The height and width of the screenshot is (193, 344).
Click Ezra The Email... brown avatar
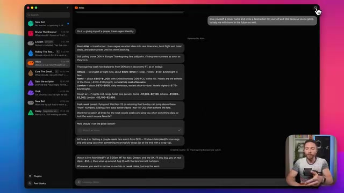(31, 73)
